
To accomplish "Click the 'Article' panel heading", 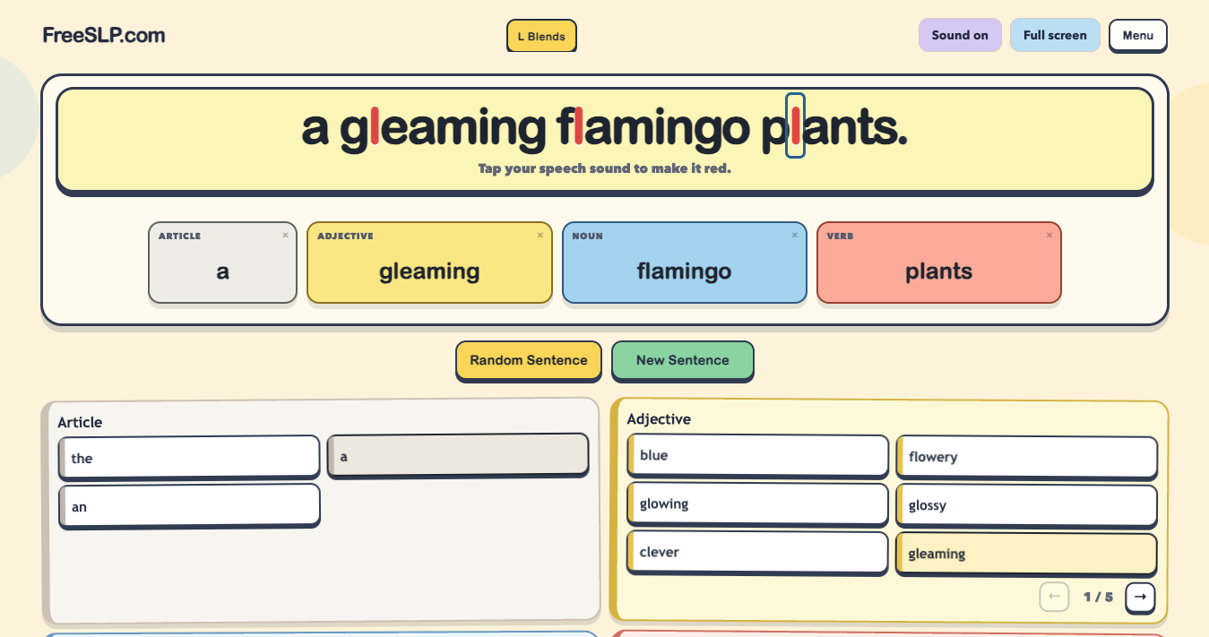I will tap(80, 422).
